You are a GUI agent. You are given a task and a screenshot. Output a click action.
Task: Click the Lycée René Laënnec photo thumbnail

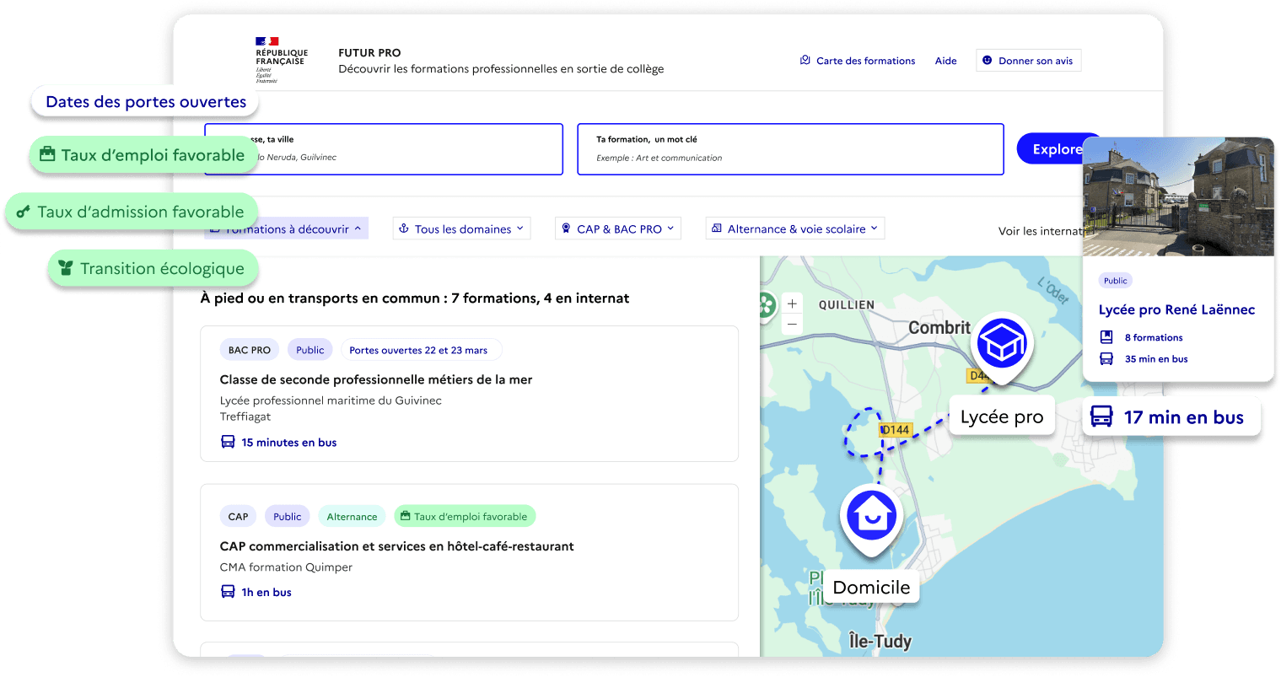(x=1178, y=196)
